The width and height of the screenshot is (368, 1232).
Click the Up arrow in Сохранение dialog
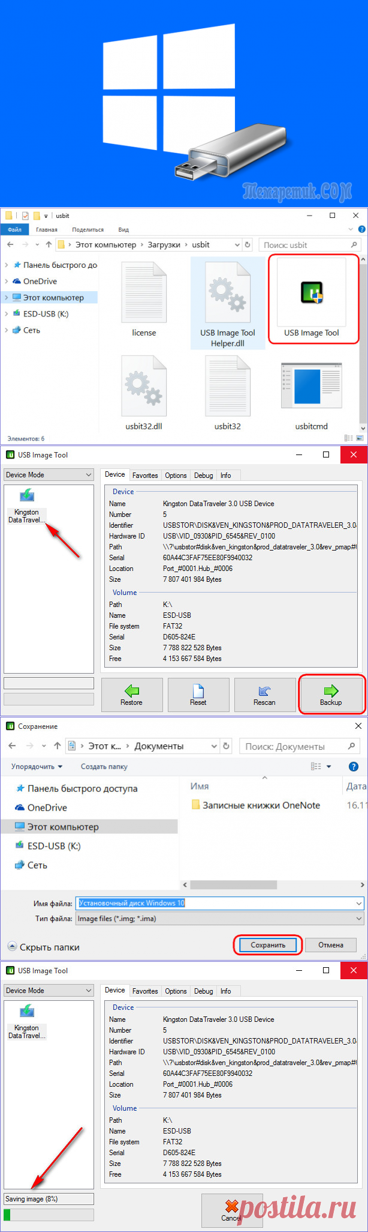(58, 746)
